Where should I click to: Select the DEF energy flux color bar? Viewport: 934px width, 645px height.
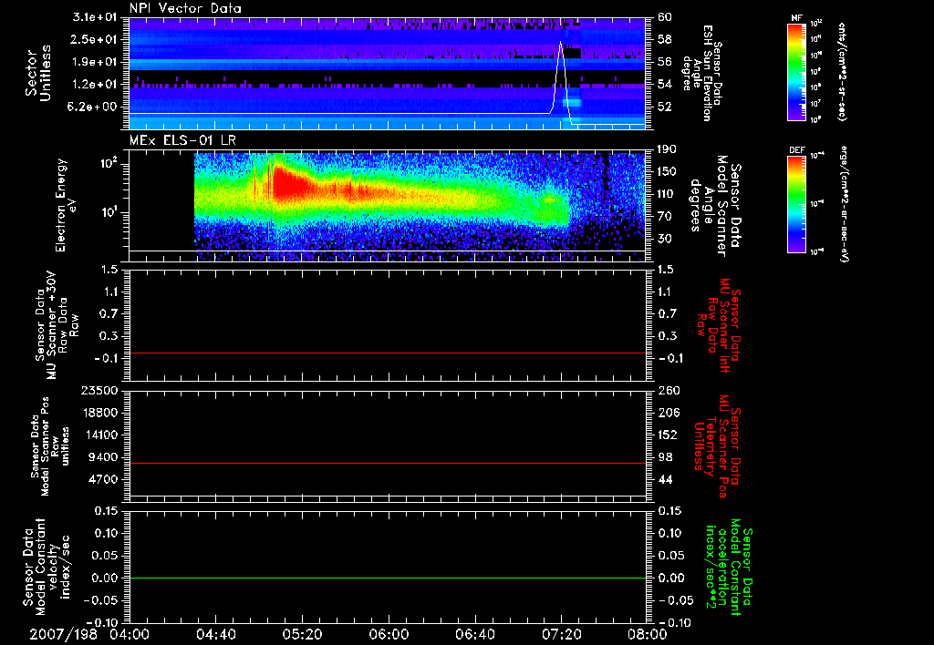797,204
